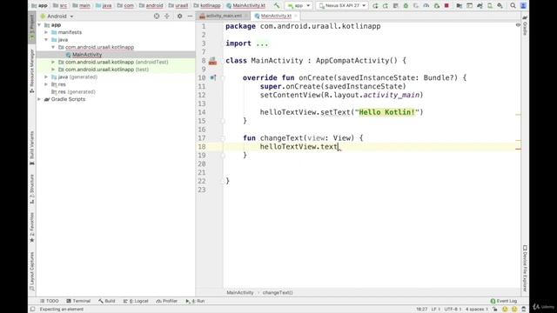Open the Run tool window
557x313 pixels.
point(195,301)
